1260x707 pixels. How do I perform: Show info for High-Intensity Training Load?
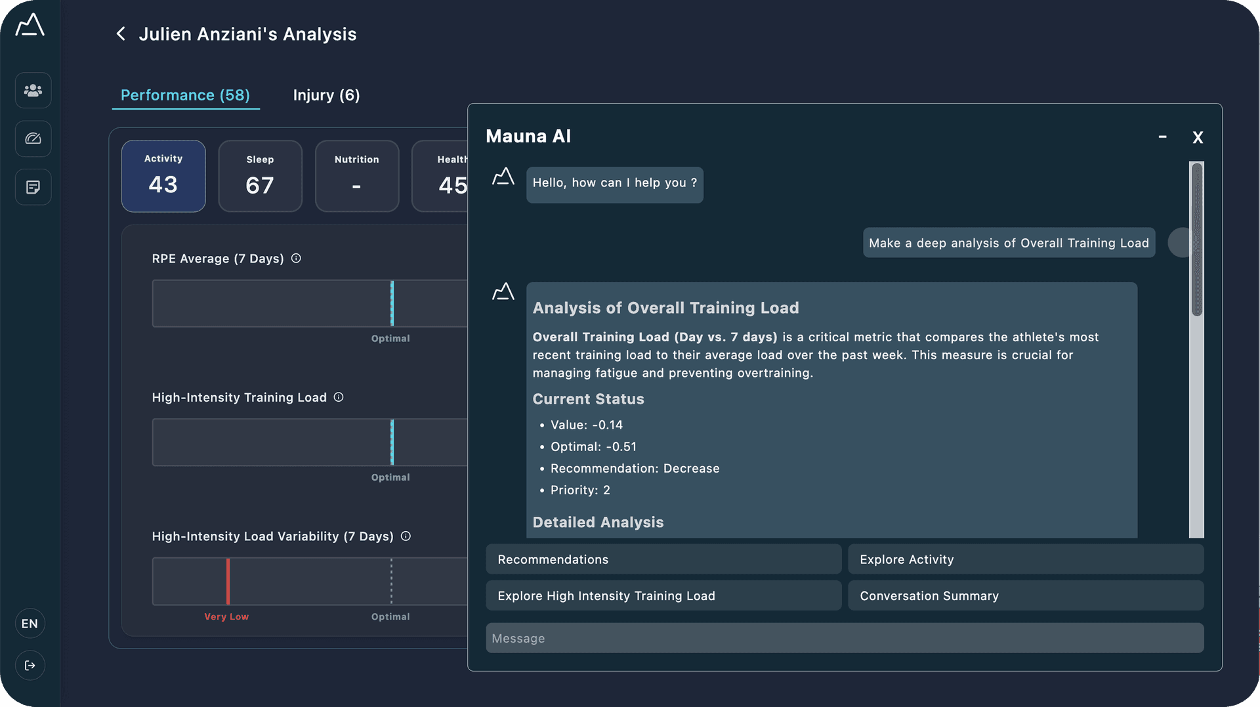click(x=339, y=397)
